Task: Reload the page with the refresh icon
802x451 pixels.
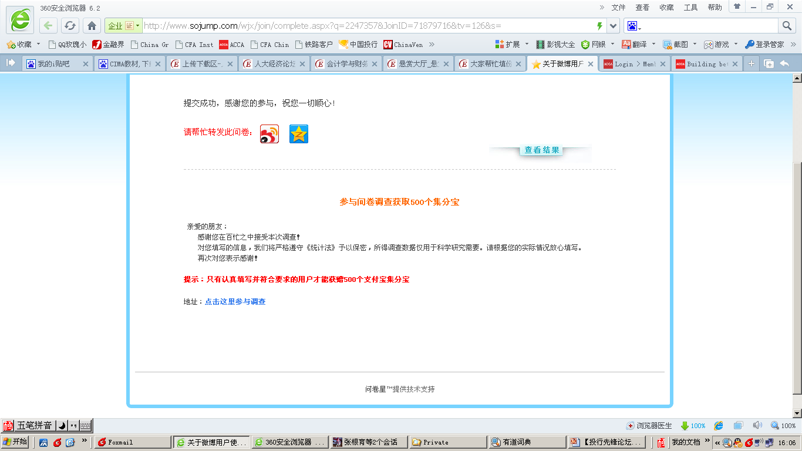Action: 70,26
